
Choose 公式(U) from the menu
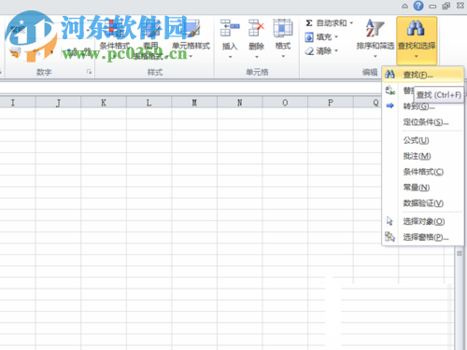[422, 140]
